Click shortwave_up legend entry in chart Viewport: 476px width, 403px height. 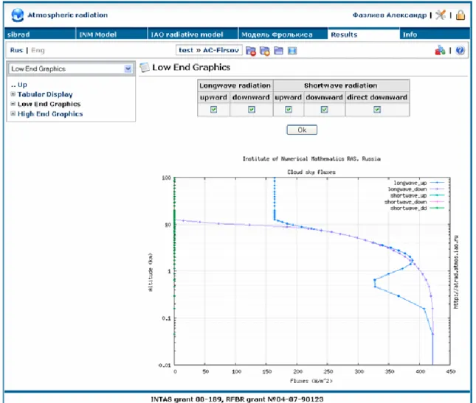(418, 195)
